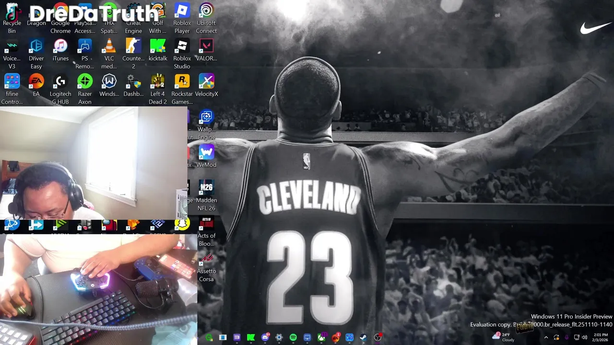Select the VALORANT desktop icon

[206, 51]
